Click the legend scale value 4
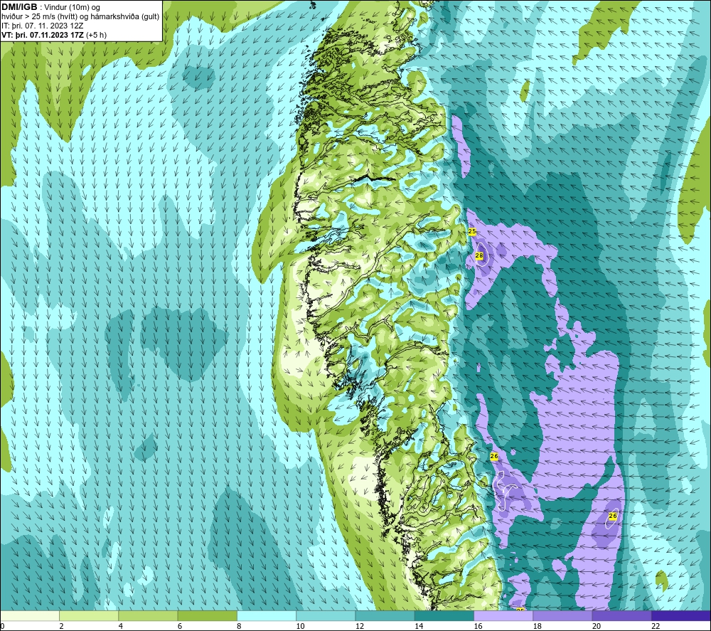Viewport: 711px width, 631px height. tap(121, 627)
